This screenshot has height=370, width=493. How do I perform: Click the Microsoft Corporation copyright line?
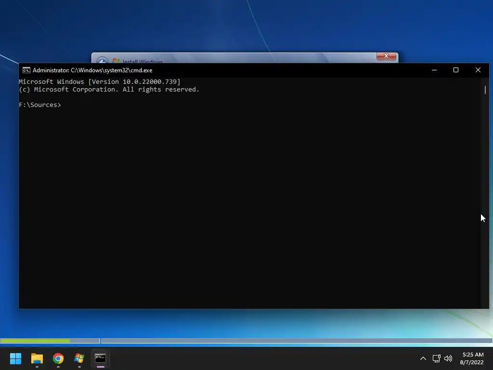(x=109, y=89)
